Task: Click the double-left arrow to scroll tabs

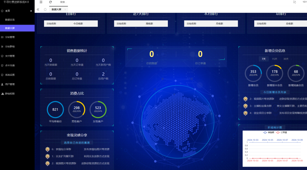Action: pyautogui.click(x=38, y=9)
